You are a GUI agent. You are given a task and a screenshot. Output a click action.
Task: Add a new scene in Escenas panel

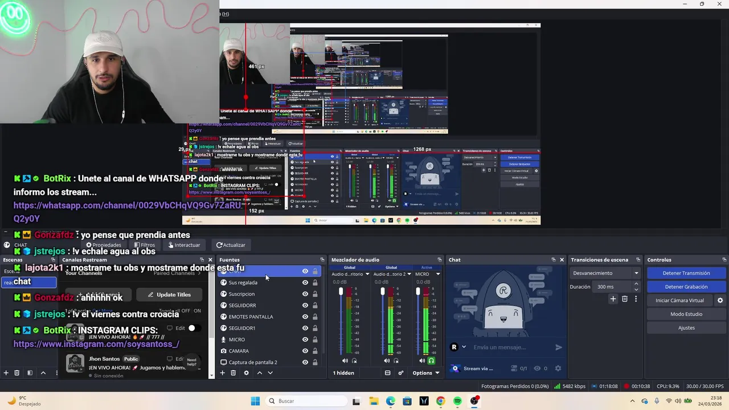(x=6, y=373)
